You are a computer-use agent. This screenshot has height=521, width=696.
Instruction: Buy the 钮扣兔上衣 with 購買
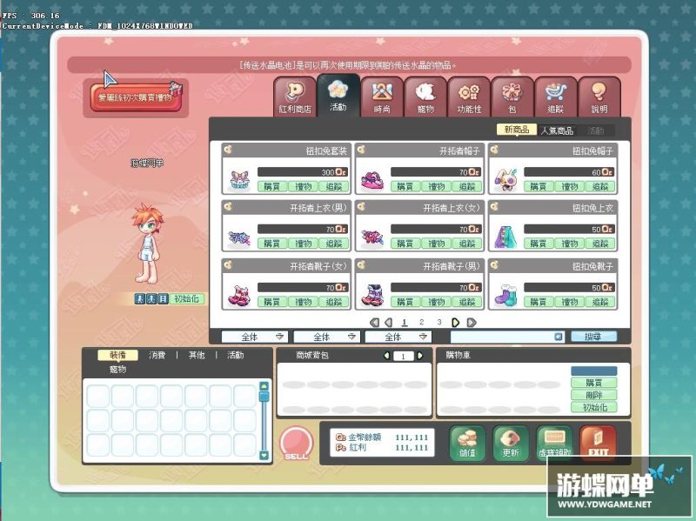coord(539,244)
